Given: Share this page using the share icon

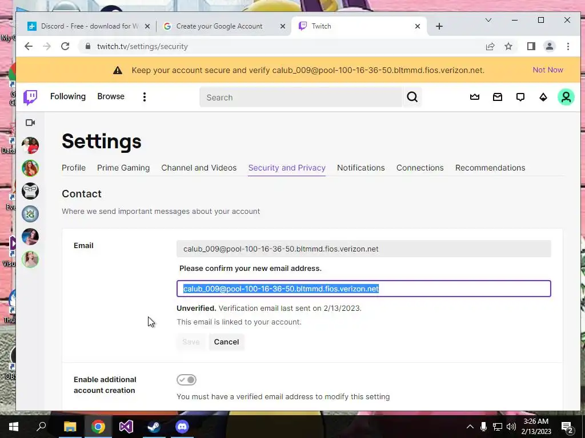Looking at the screenshot, I should pyautogui.click(x=490, y=46).
